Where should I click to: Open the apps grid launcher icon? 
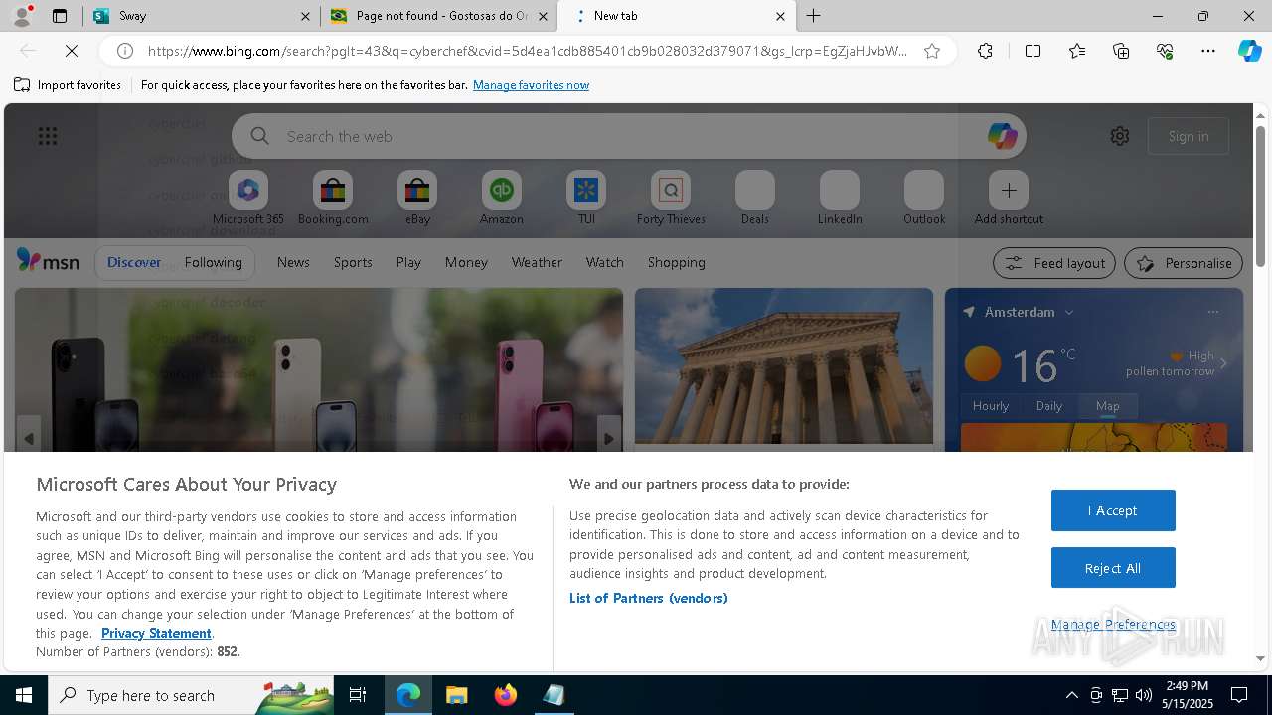click(48, 136)
